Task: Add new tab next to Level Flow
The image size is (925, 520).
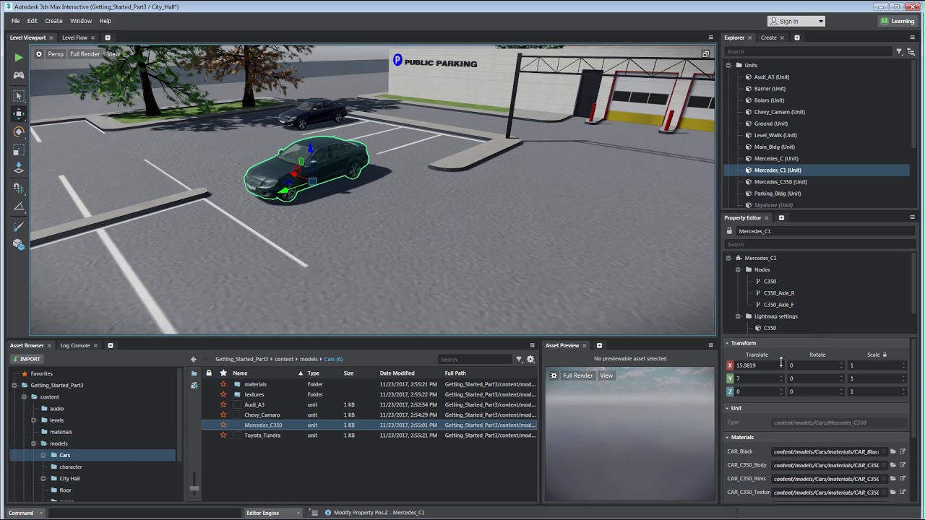Action: coord(108,38)
